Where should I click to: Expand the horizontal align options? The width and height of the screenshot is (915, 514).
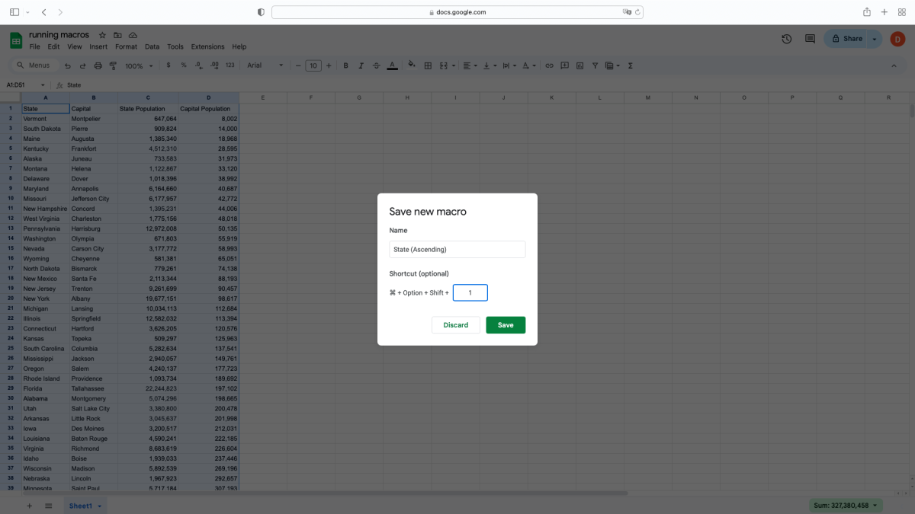[477, 65]
